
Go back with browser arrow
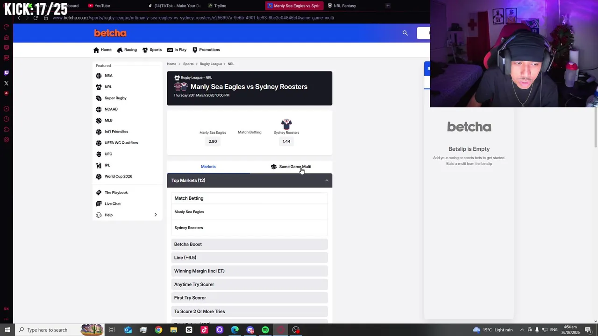click(19, 18)
